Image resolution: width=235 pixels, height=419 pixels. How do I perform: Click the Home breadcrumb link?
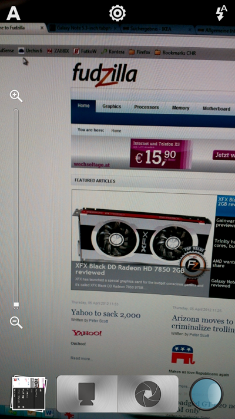pyautogui.click(x=116, y=131)
